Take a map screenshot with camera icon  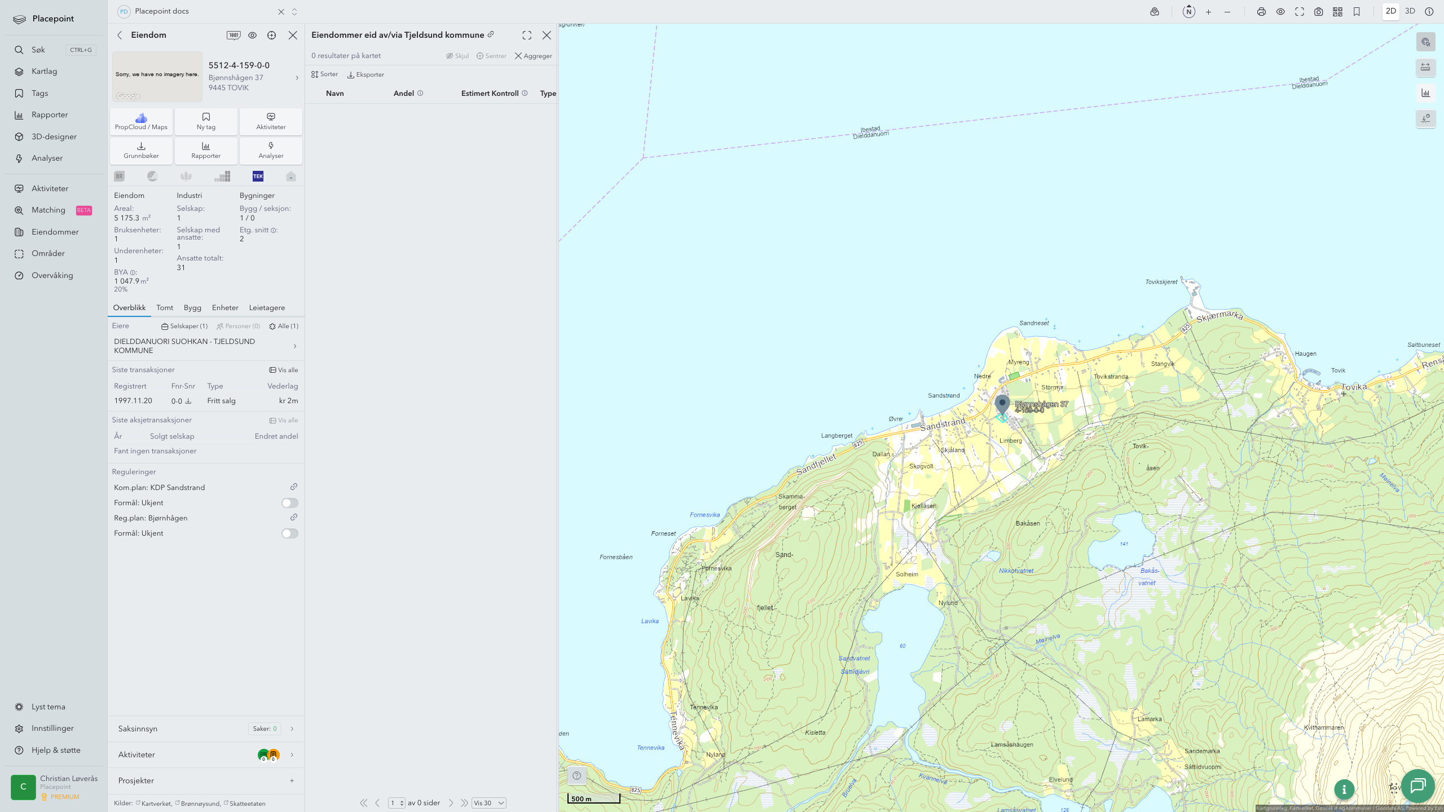1319,12
